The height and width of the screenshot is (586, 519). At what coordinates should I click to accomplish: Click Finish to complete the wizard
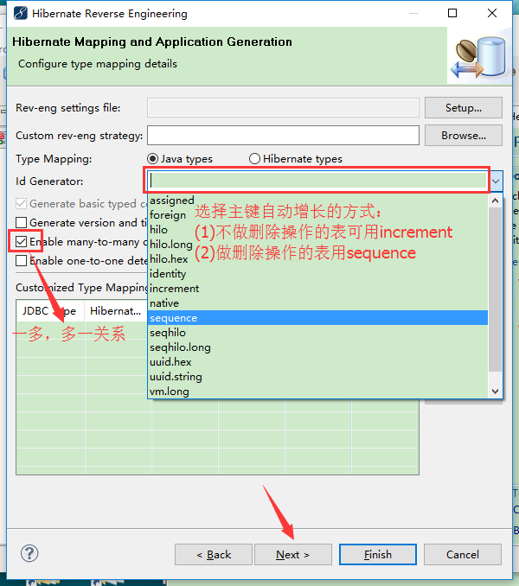click(378, 555)
